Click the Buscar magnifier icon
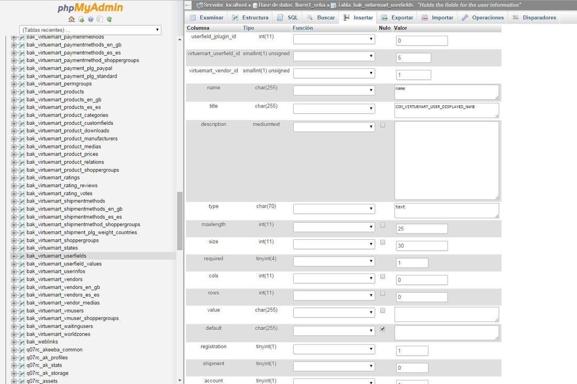 pos(310,18)
